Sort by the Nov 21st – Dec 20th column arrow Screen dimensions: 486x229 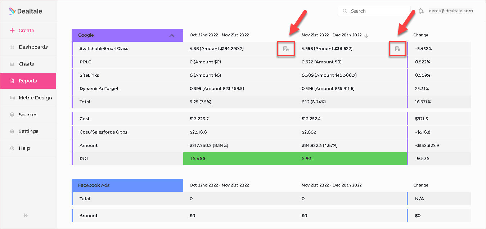click(366, 35)
